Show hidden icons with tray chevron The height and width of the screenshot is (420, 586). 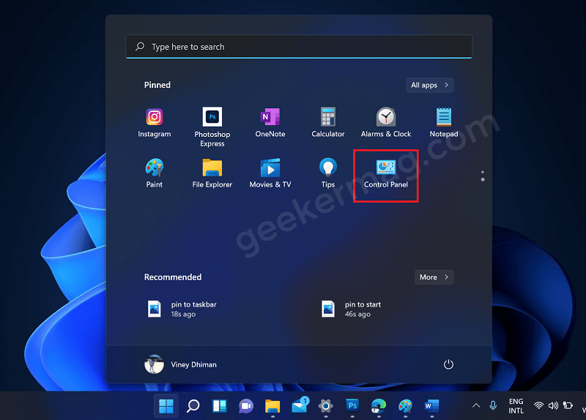pos(475,405)
